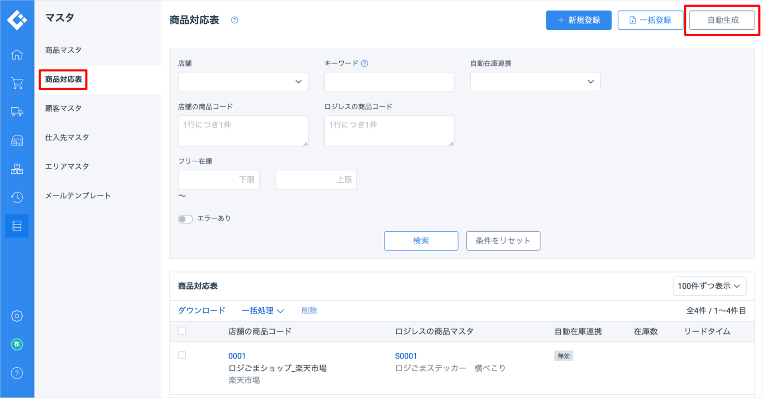Viewport: 763px width, 398px height.
Task: Click the 自動生成 button
Action: tap(722, 20)
